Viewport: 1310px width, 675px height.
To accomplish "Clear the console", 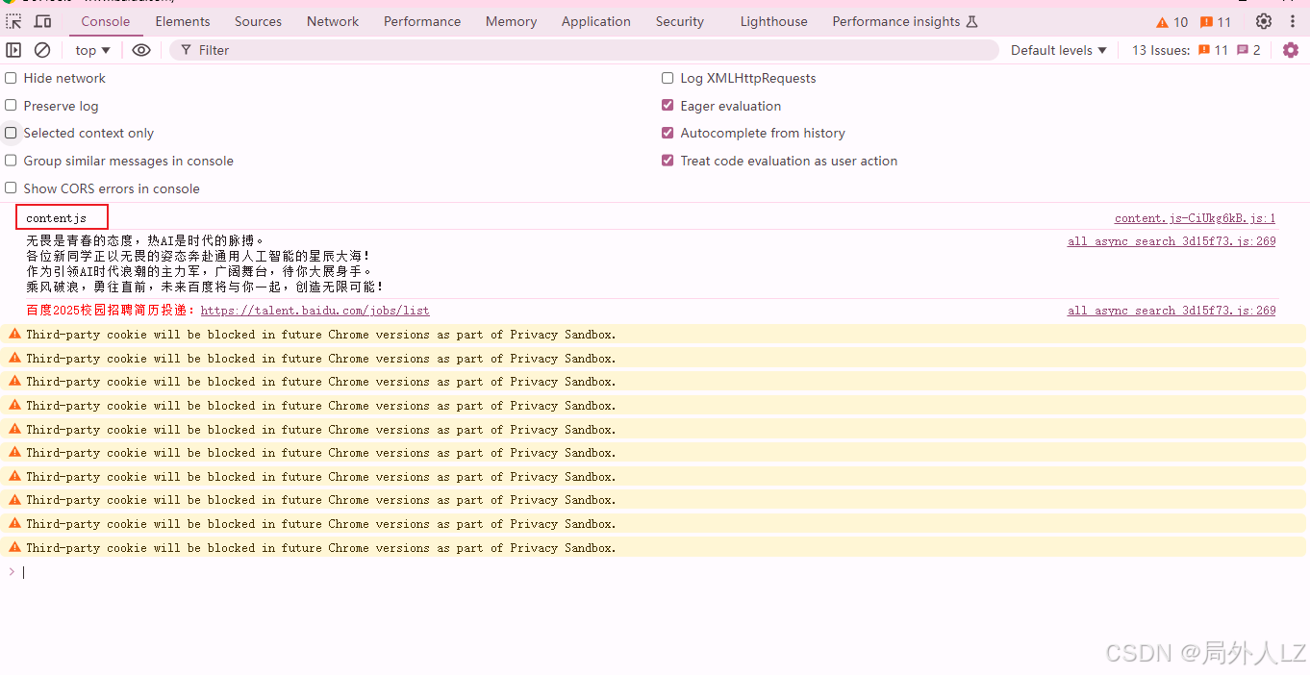I will click(x=42, y=49).
